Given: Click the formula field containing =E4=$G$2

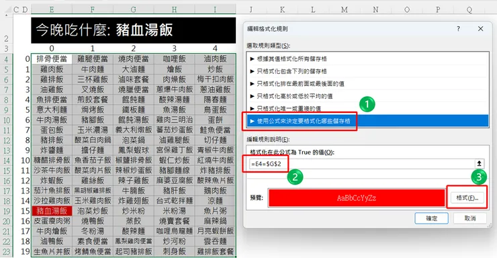Looking at the screenshot, I should coord(361,164).
